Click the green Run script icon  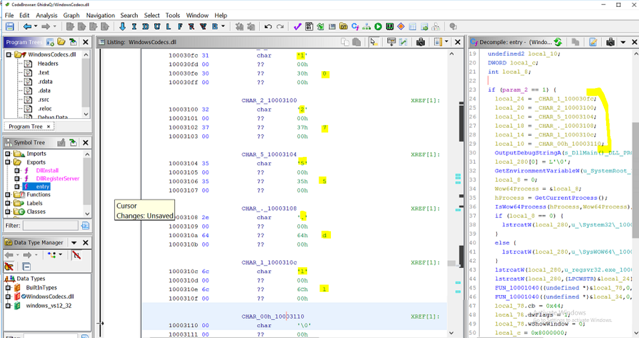click(x=378, y=26)
